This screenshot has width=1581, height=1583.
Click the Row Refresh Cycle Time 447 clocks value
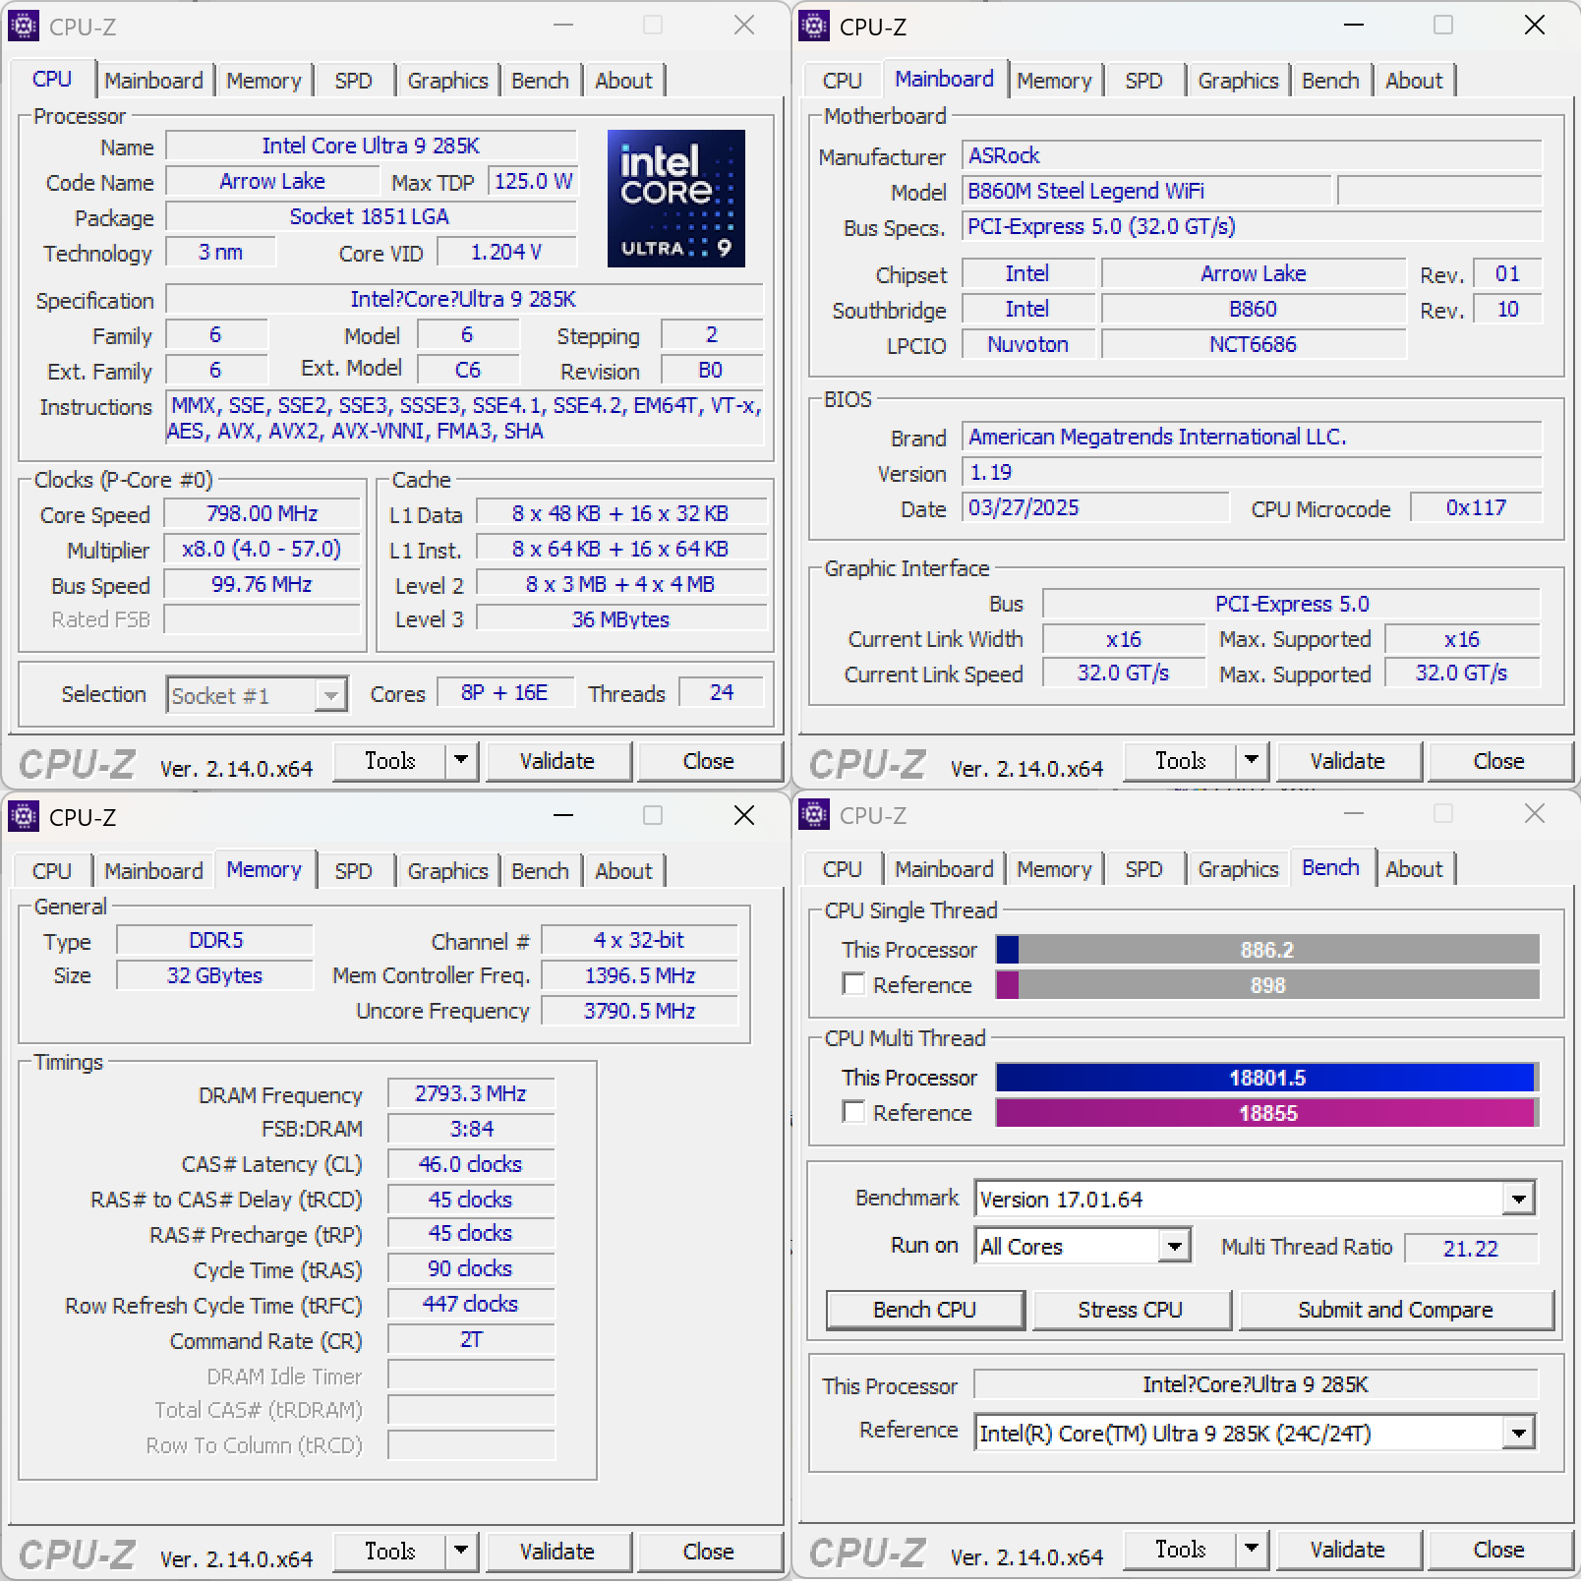coord(471,1304)
